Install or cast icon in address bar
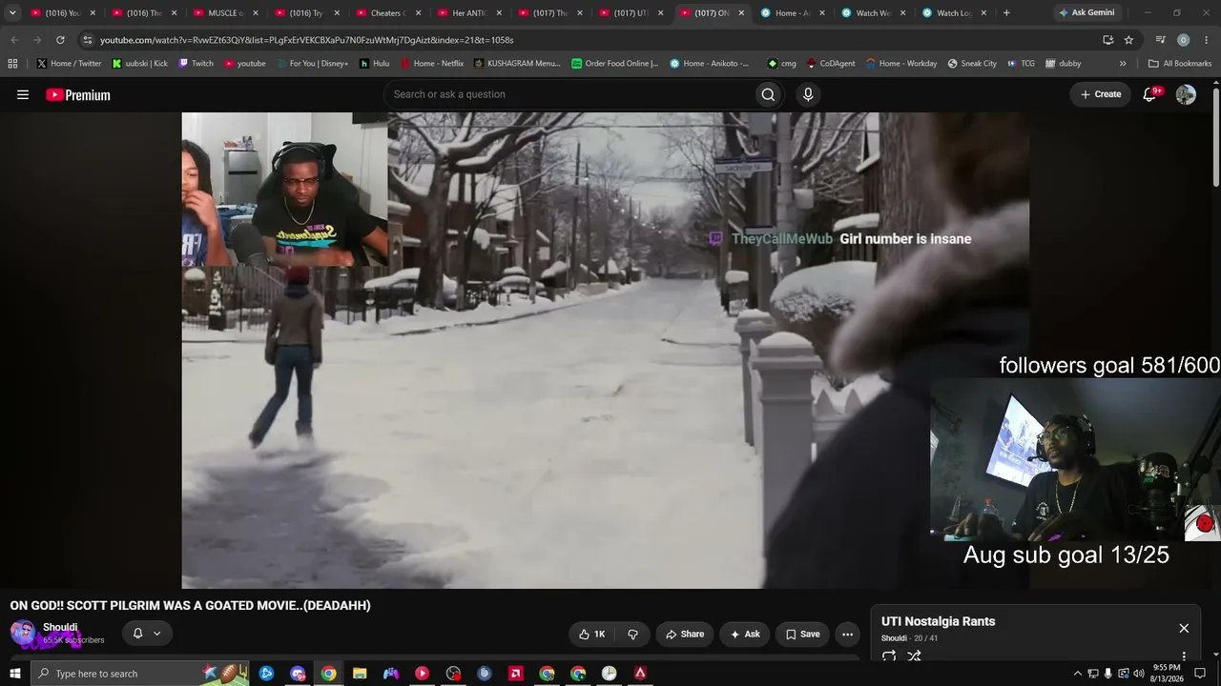Screen dimensions: 1221x686 click(x=1107, y=40)
